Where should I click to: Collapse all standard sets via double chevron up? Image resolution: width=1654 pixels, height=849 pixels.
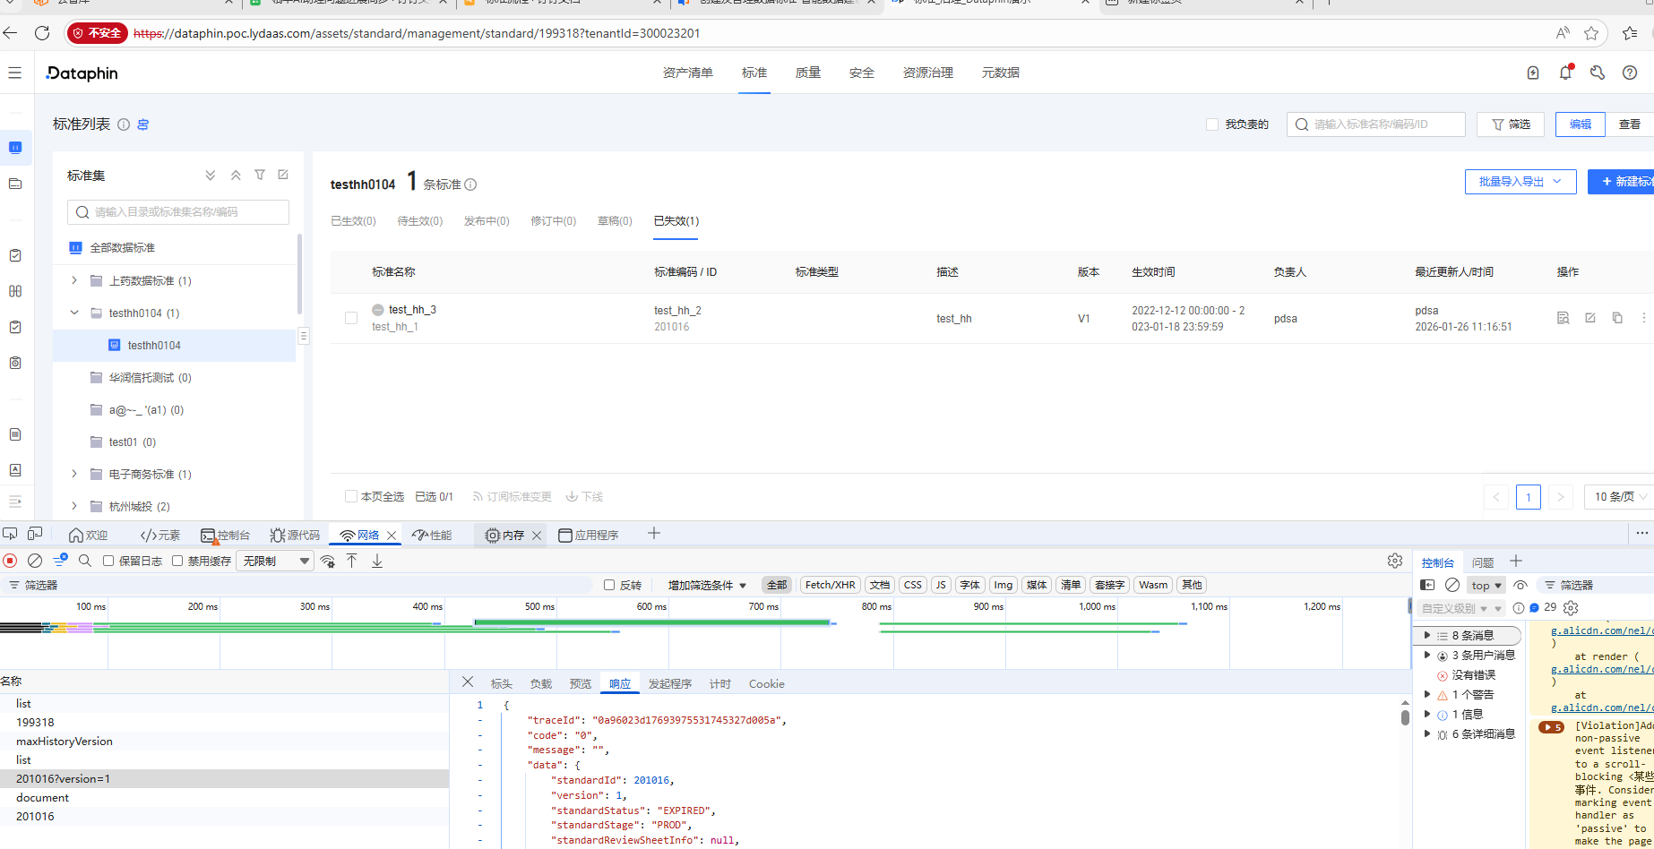236,176
